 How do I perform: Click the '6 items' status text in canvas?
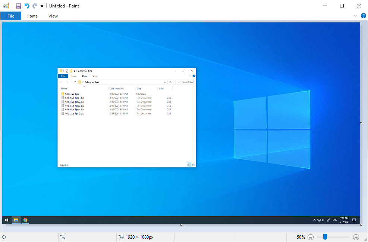click(x=64, y=165)
